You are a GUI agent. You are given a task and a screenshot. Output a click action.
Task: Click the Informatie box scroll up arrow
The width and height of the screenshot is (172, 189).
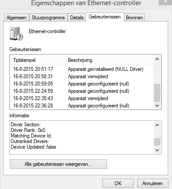click(x=157, y=125)
